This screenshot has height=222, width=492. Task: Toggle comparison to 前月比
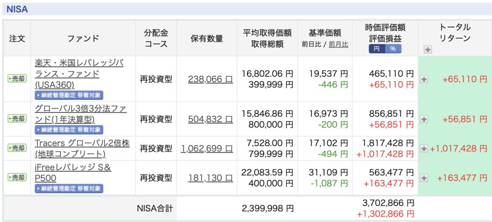[x=338, y=44]
